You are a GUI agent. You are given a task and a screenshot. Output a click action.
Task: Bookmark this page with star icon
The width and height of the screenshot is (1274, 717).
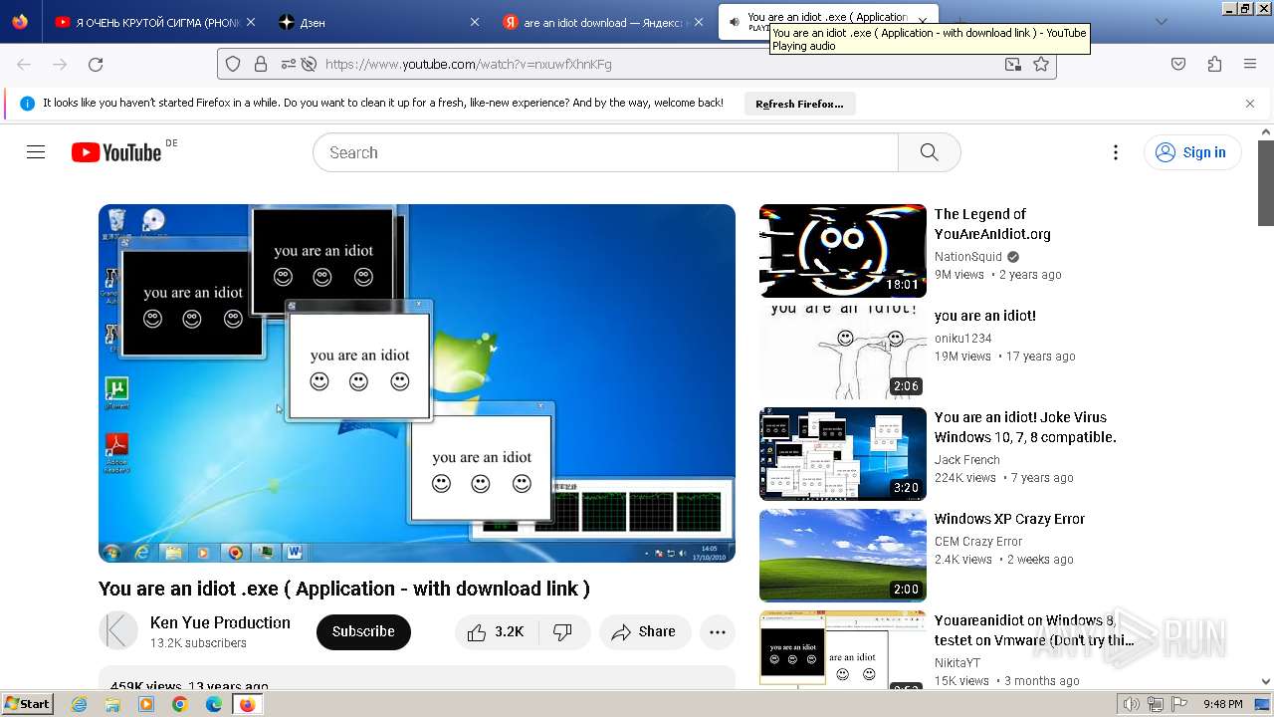coord(1041,64)
